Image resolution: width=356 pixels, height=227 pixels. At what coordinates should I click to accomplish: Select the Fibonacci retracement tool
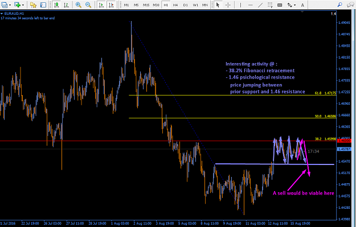[270, 5]
